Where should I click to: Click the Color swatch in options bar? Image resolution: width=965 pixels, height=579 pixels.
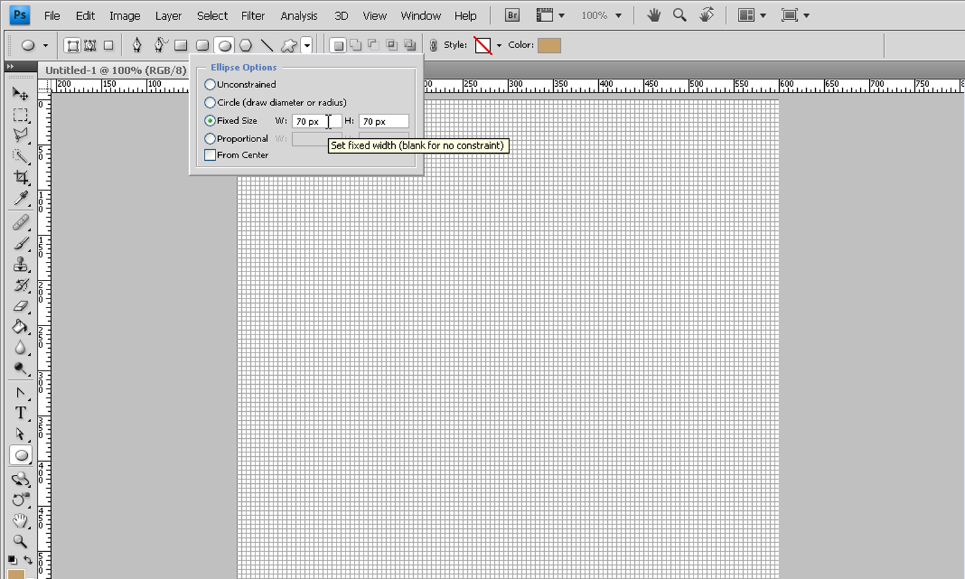pyautogui.click(x=549, y=45)
